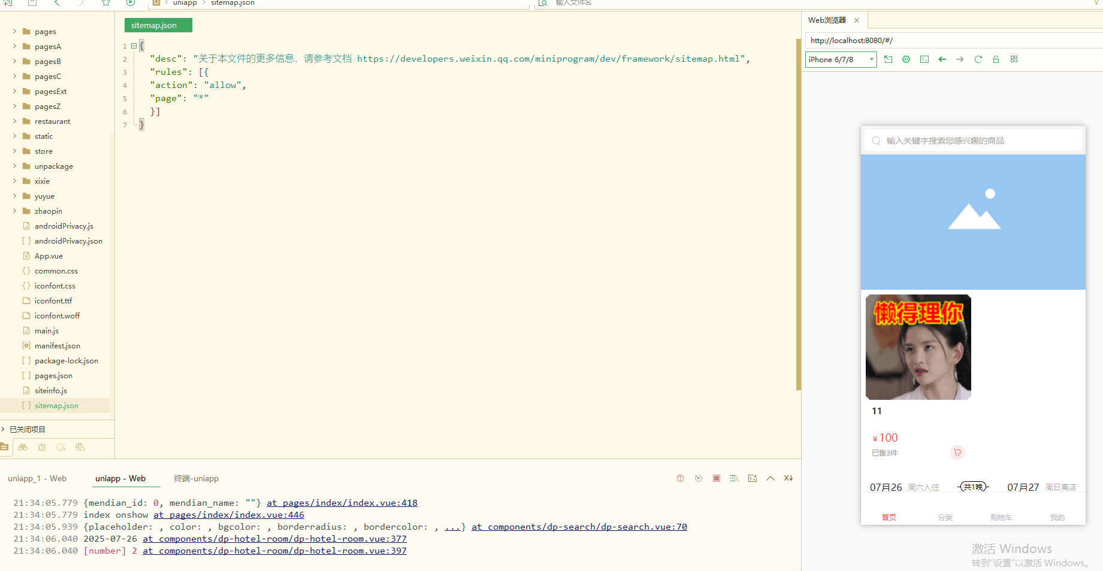Viewport: 1103px width, 571px height.
Task: Open the binoculars search icon in sidebar
Action: tap(23, 447)
